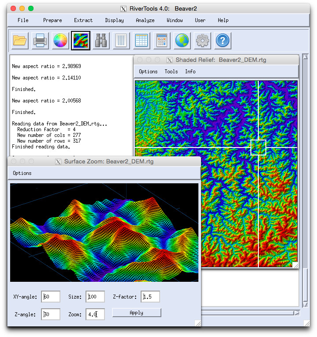317x337 pixels.
Task: Click the binoculars icon
Action: tap(101, 41)
